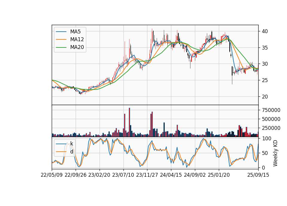
Task: Click the volume axis value 500000
Action: (271, 119)
